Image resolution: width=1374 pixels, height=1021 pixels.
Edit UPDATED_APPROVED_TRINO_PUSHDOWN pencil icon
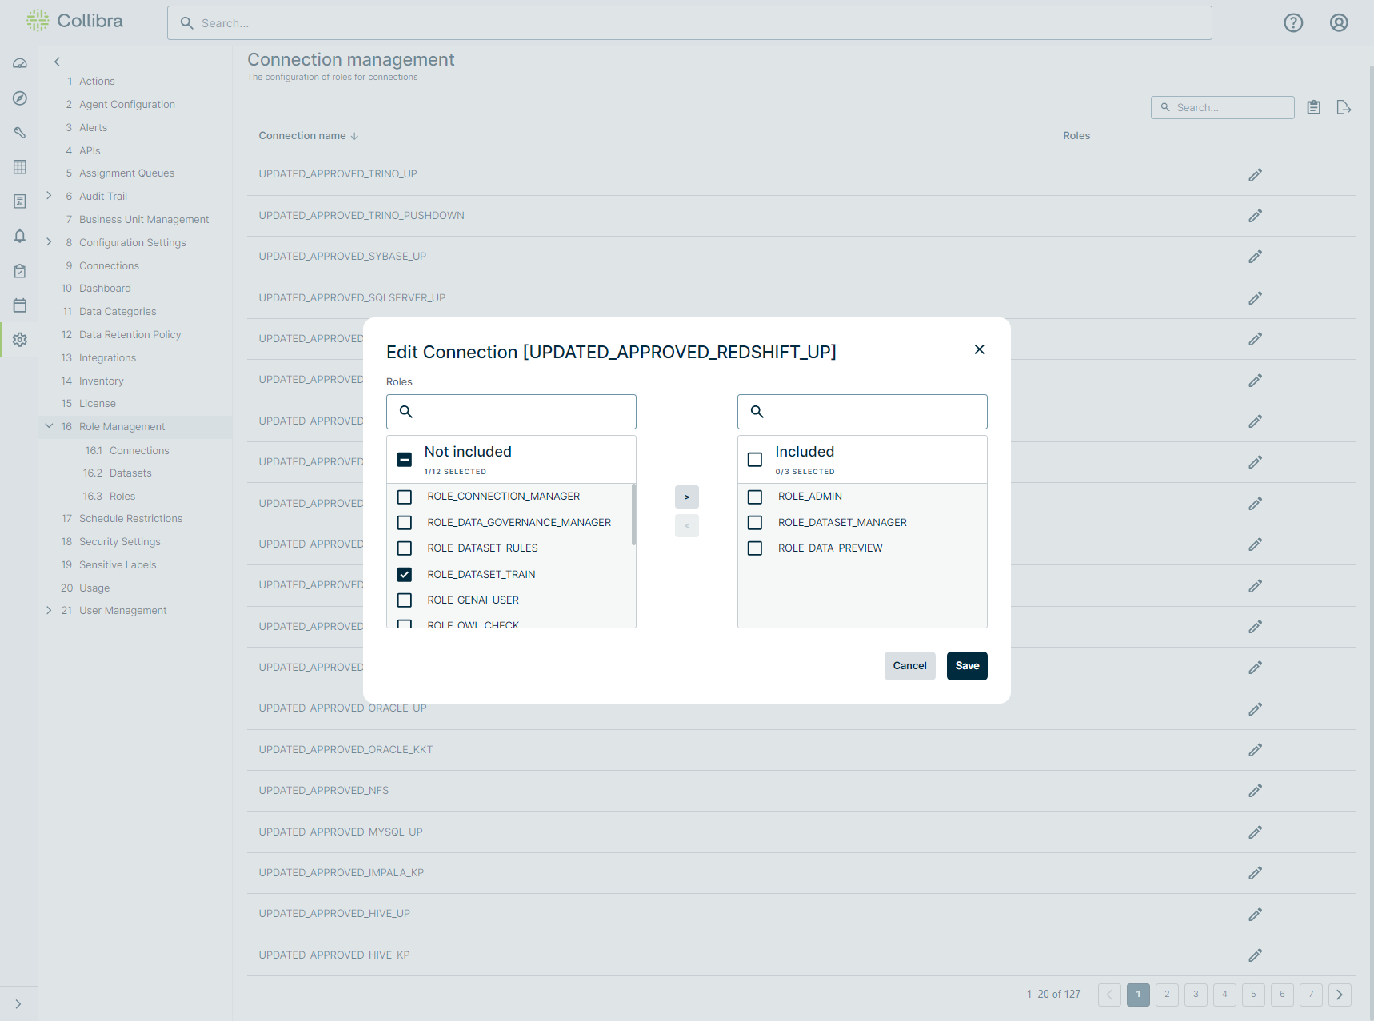1256,216
